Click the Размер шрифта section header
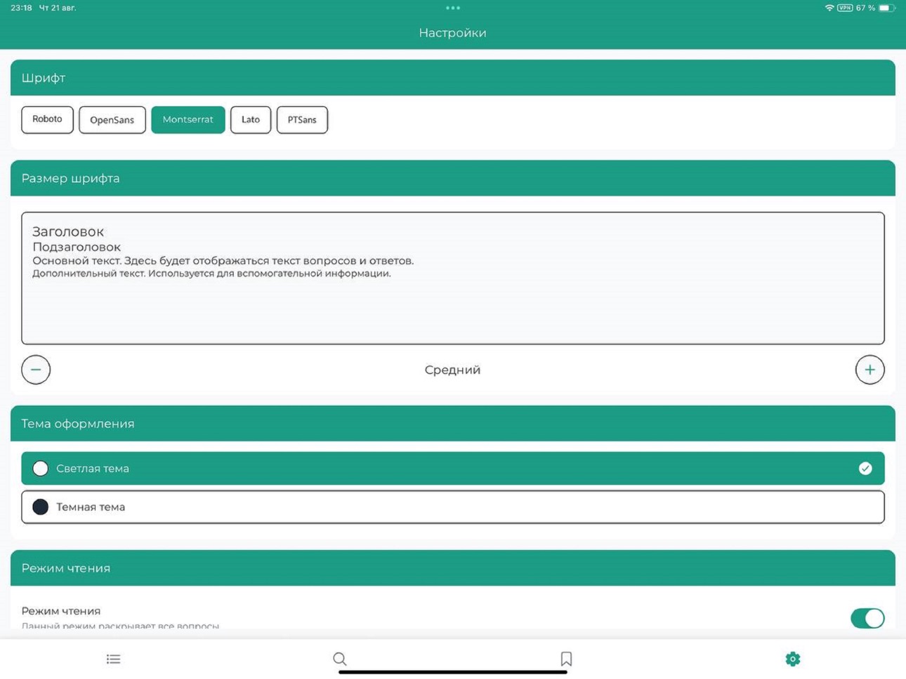The image size is (906, 679). (x=453, y=178)
